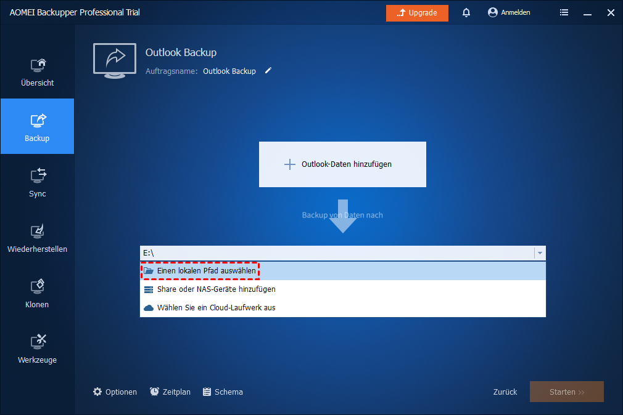This screenshot has width=623, height=415.
Task: Click the Outlook Backup task name text
Action: coord(229,71)
